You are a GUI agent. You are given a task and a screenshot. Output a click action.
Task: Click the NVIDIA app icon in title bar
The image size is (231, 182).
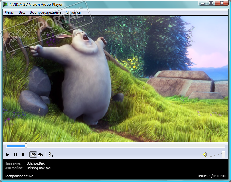pyautogui.click(x=6, y=5)
